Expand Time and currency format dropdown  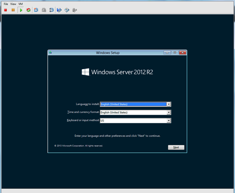coord(168,112)
